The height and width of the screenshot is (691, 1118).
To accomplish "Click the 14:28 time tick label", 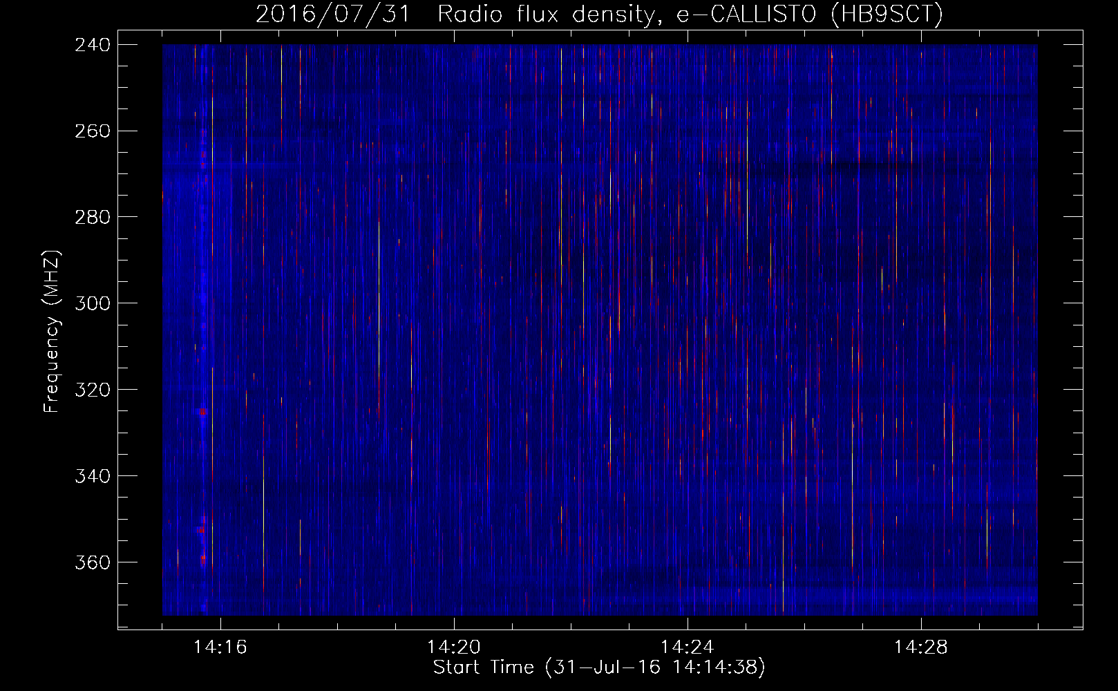I will (921, 647).
